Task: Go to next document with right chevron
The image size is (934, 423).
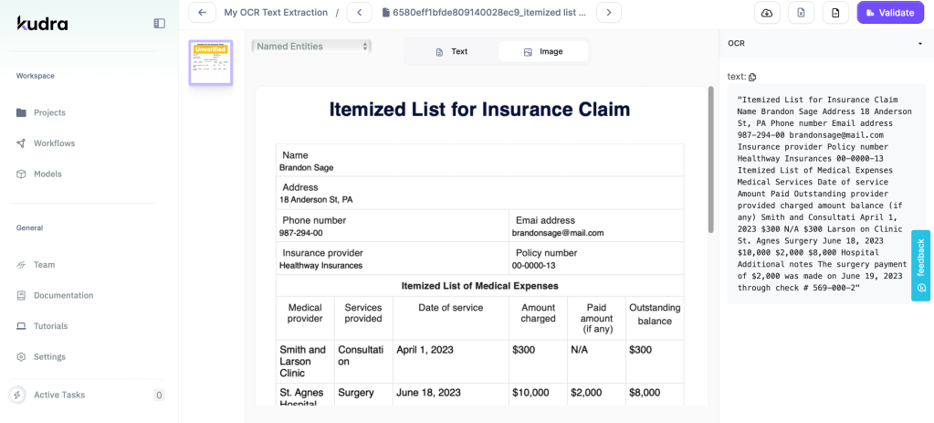Action: 609,13
